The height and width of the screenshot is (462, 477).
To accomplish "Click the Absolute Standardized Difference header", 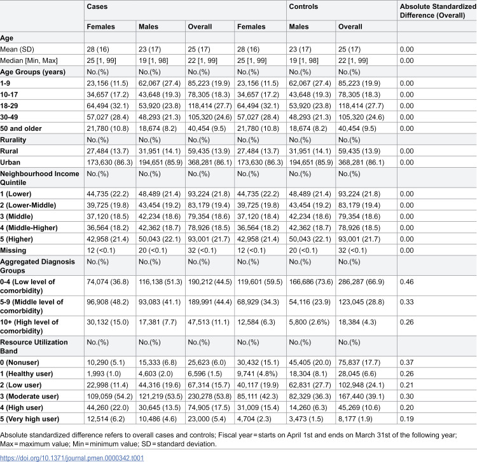I will [x=438, y=11].
